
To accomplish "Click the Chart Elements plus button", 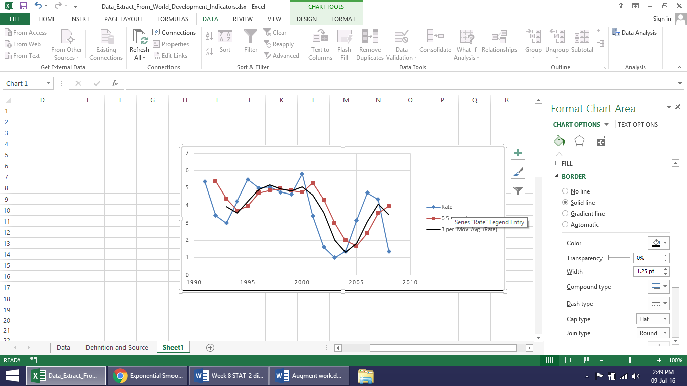I will pyautogui.click(x=518, y=153).
